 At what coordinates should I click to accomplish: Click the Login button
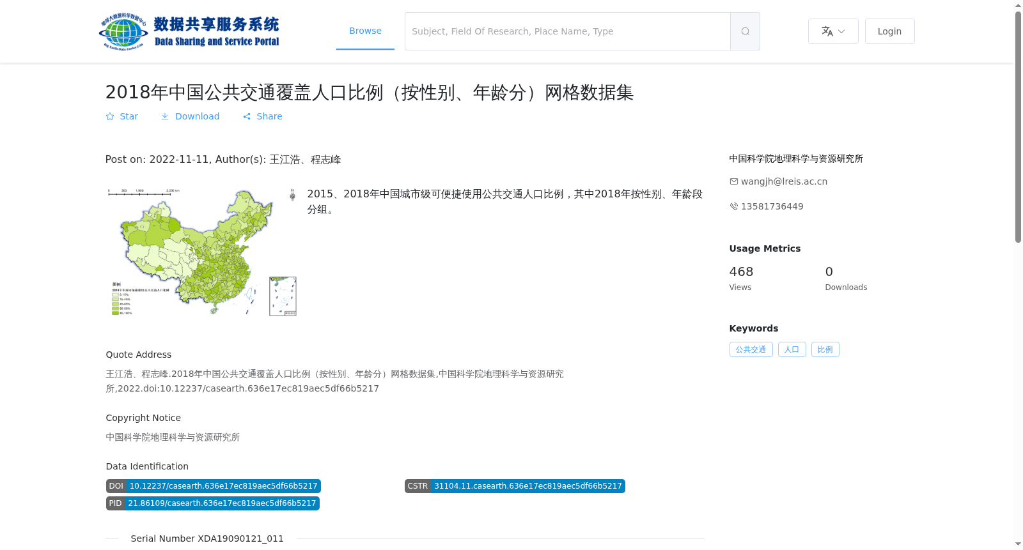(x=889, y=31)
